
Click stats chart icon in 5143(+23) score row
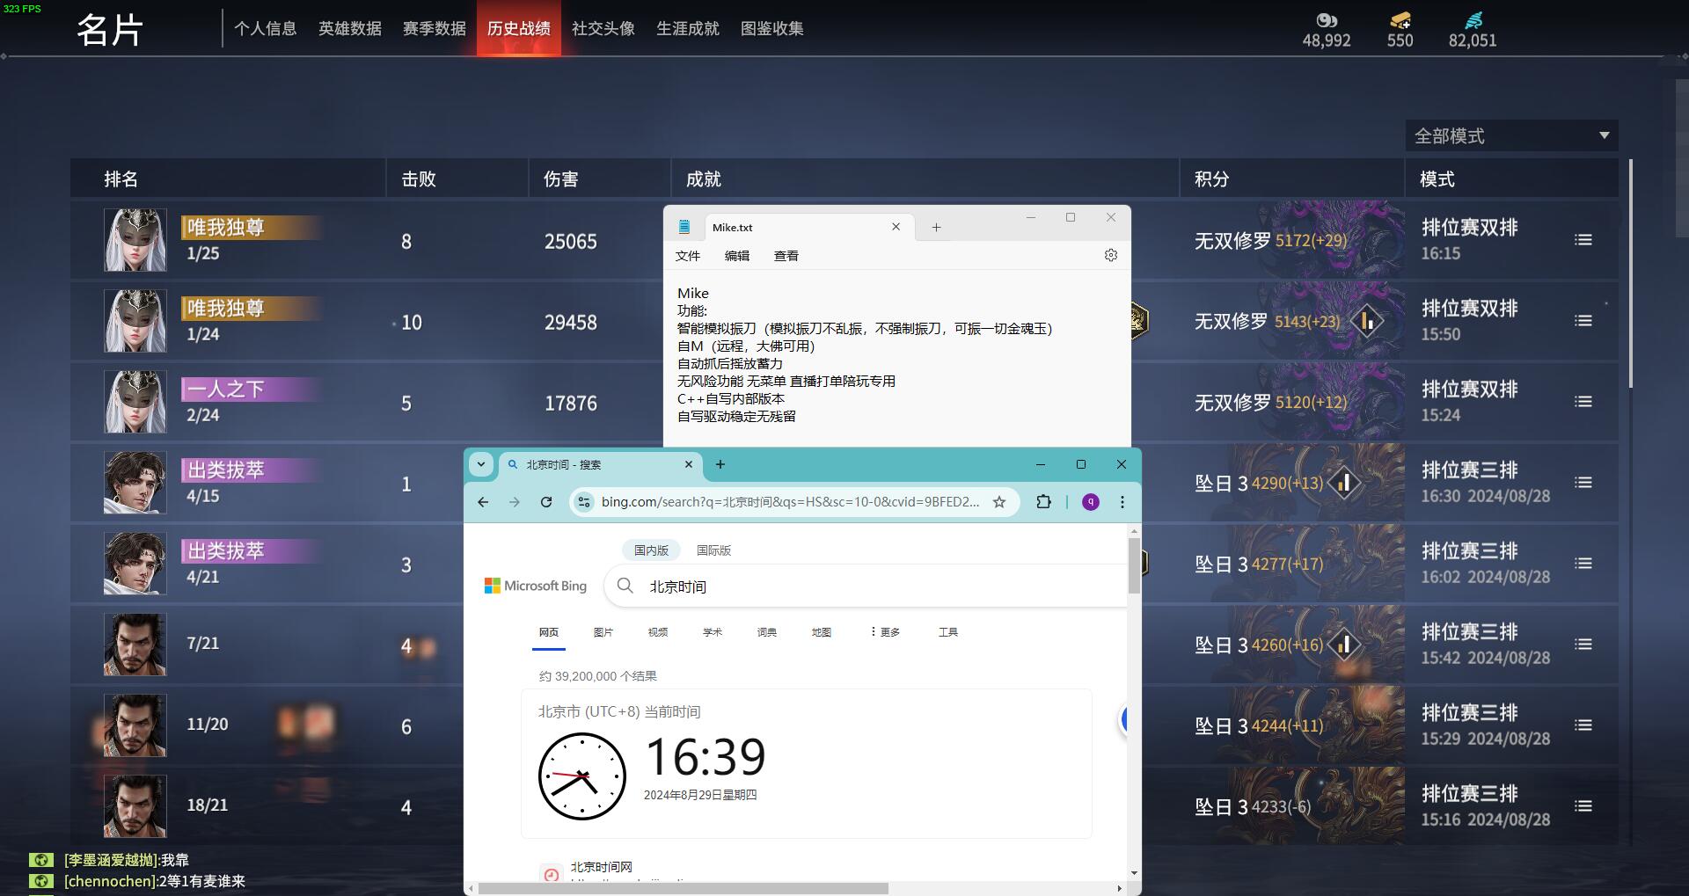1367,321
